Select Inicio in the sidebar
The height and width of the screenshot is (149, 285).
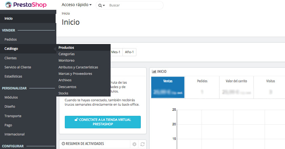click(x=28, y=18)
